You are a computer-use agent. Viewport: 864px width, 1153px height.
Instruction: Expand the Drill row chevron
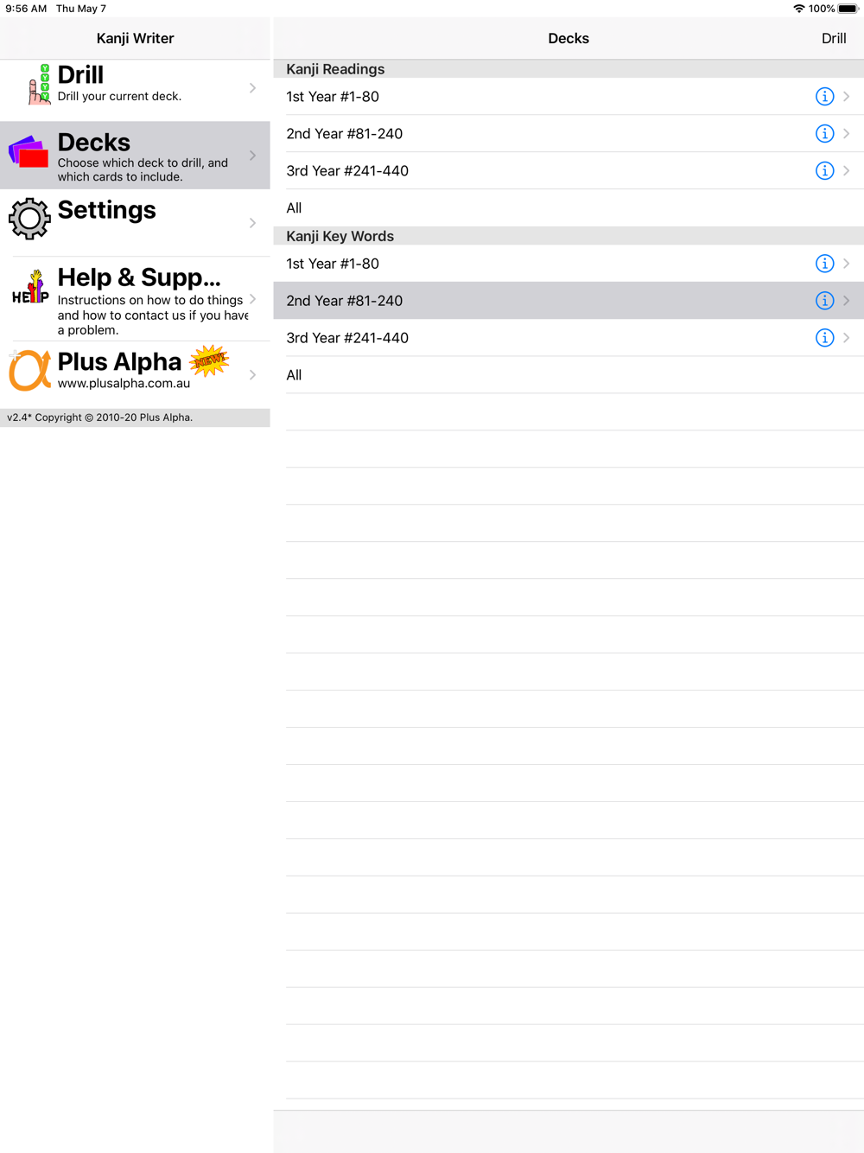[x=252, y=88]
